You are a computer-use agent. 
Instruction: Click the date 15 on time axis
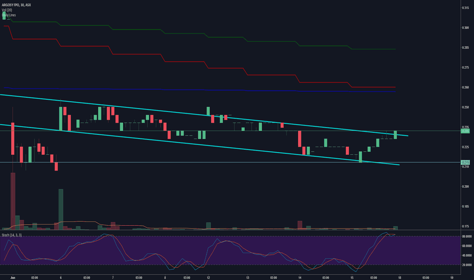352,277
